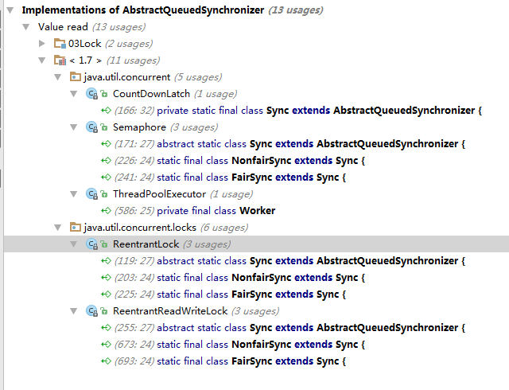
Task: Click the java.util.concurrent.locks package icon
Action: 76,227
